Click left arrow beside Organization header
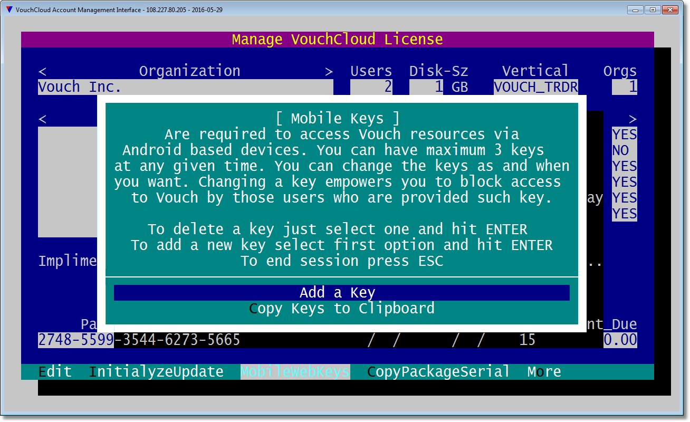The height and width of the screenshot is (422, 690). 42,71
